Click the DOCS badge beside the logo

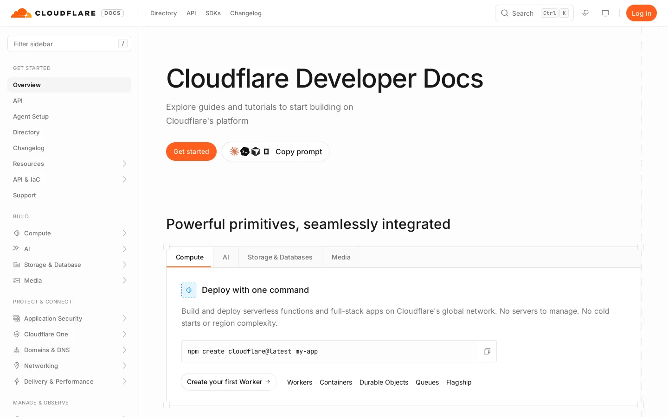[112, 13]
